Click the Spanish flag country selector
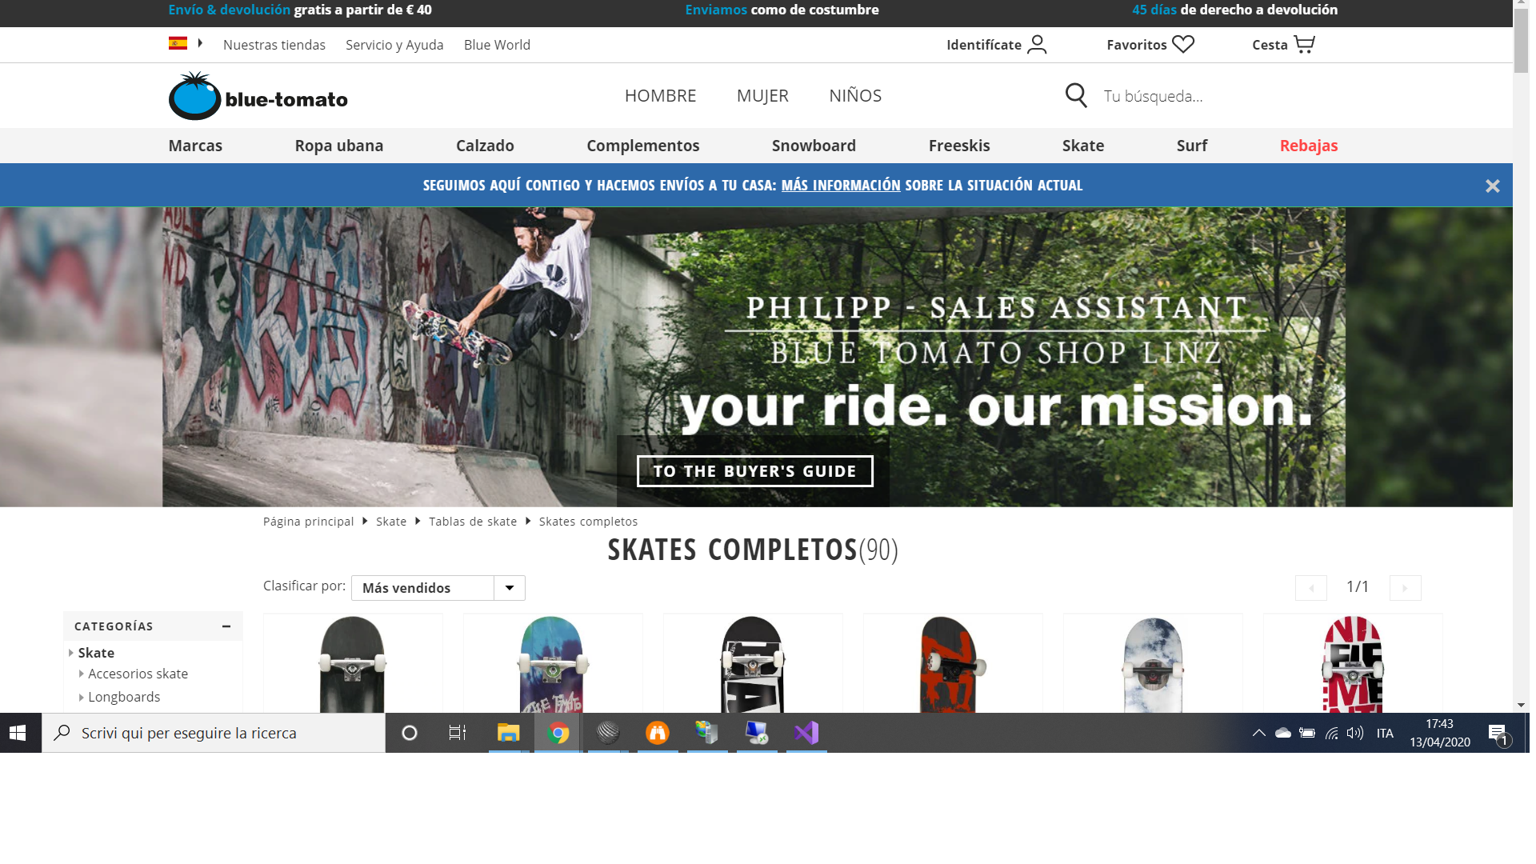Image resolution: width=1536 pixels, height=864 pixels. [x=178, y=43]
